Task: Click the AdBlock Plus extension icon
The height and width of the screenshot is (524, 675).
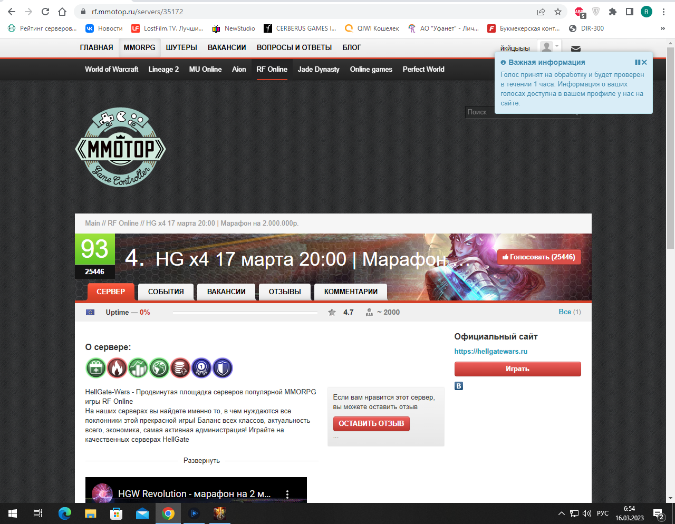Action: 580,12
